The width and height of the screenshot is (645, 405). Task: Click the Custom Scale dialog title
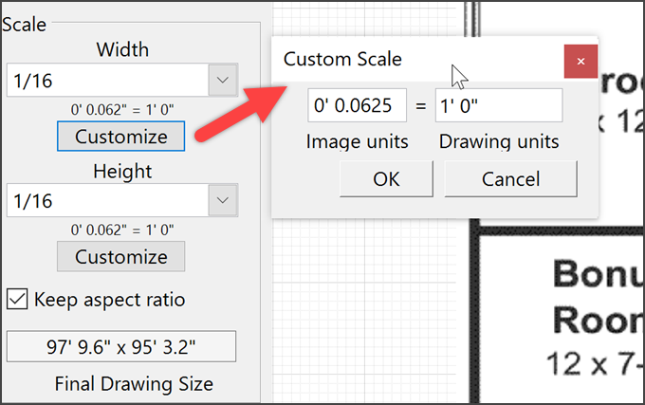pos(342,59)
